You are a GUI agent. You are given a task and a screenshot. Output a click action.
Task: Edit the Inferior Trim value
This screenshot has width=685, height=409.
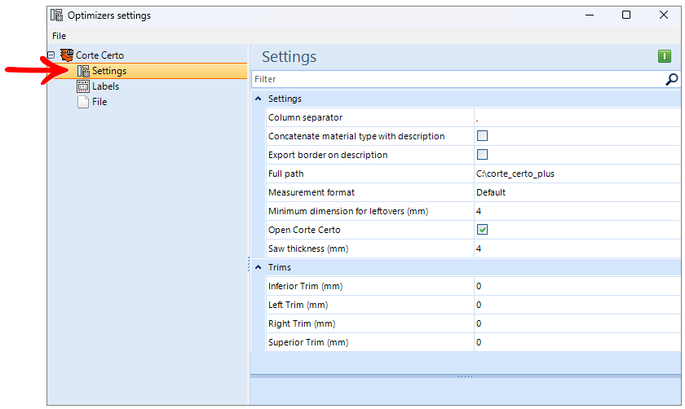click(x=577, y=286)
